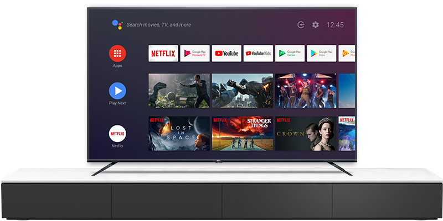Launch the Google Play Store tile
This screenshot has height=221, width=443.
tap(322, 53)
